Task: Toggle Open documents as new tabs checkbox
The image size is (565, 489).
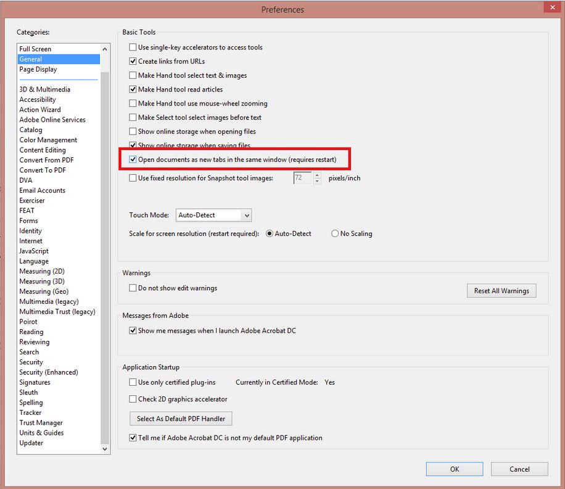Action: (x=133, y=159)
